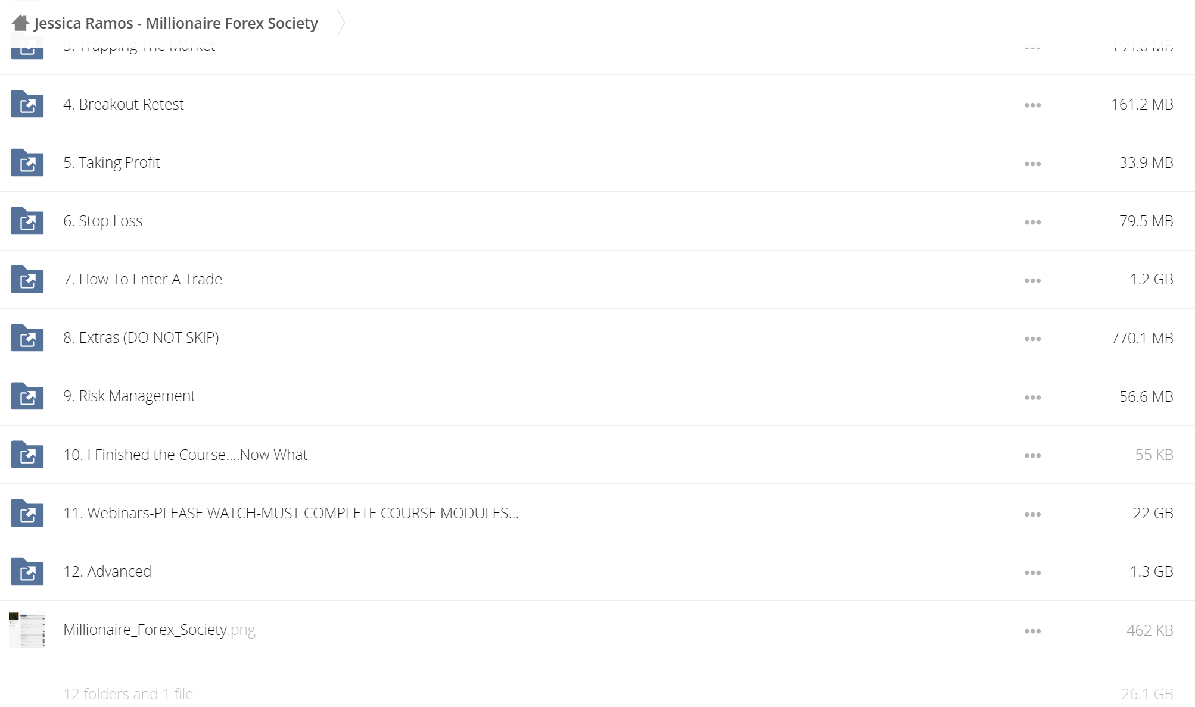Image resolution: width=1195 pixels, height=707 pixels.
Task: Open options for Risk Management folder
Action: click(x=1032, y=397)
